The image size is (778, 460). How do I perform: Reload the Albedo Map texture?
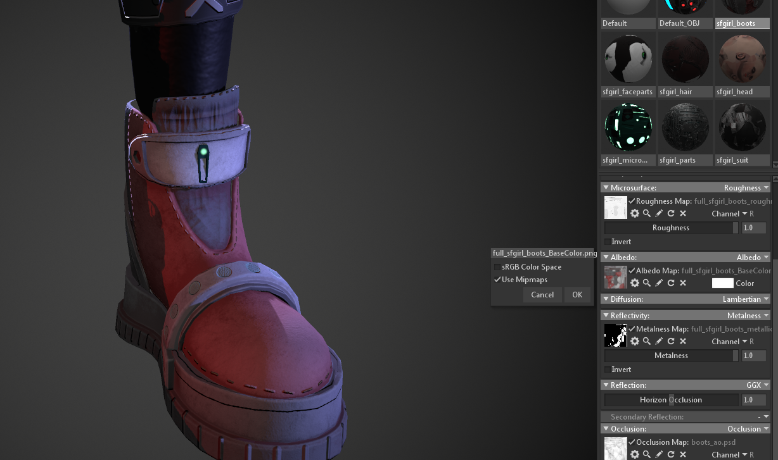pos(671,283)
